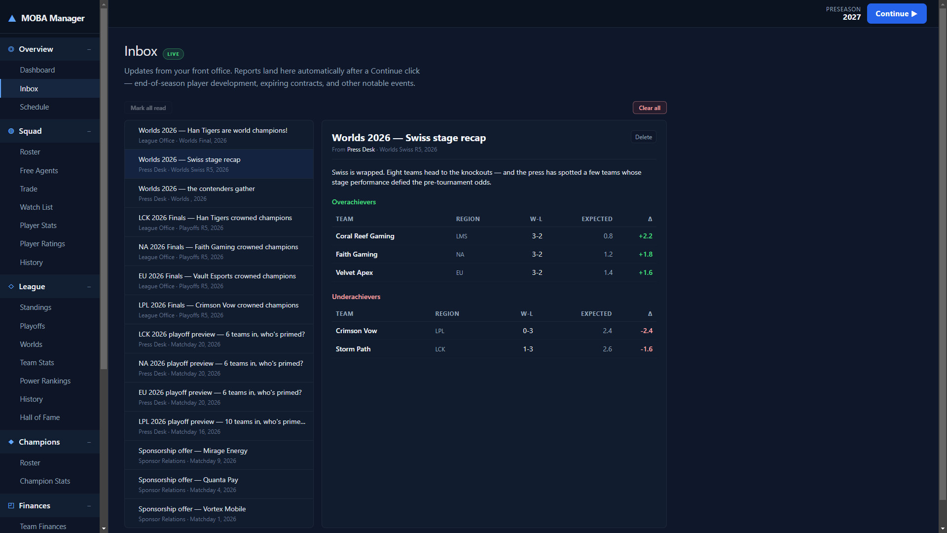
Task: Delete the Swiss stage recap message
Action: pos(643,137)
